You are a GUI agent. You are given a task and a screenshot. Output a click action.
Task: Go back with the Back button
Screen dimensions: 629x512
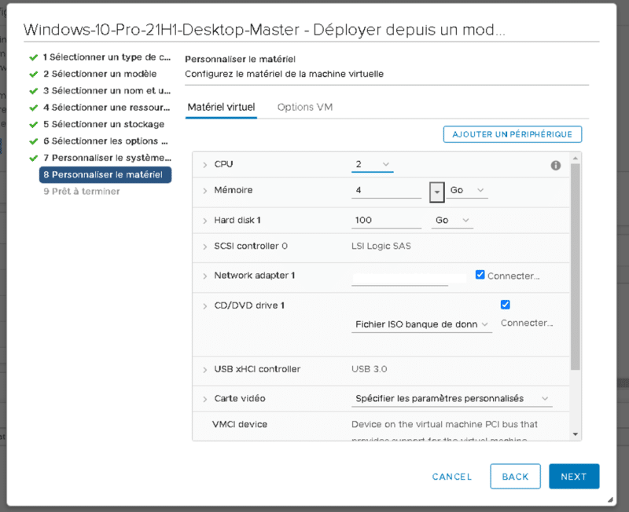(x=515, y=477)
